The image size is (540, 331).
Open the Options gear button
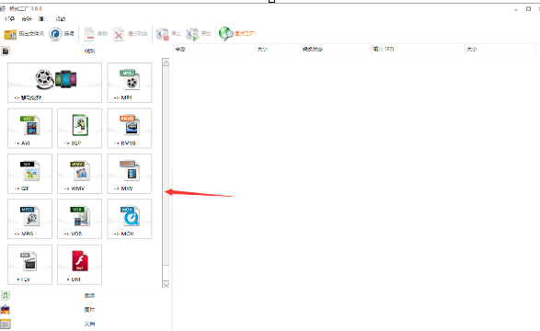[x=62, y=34]
